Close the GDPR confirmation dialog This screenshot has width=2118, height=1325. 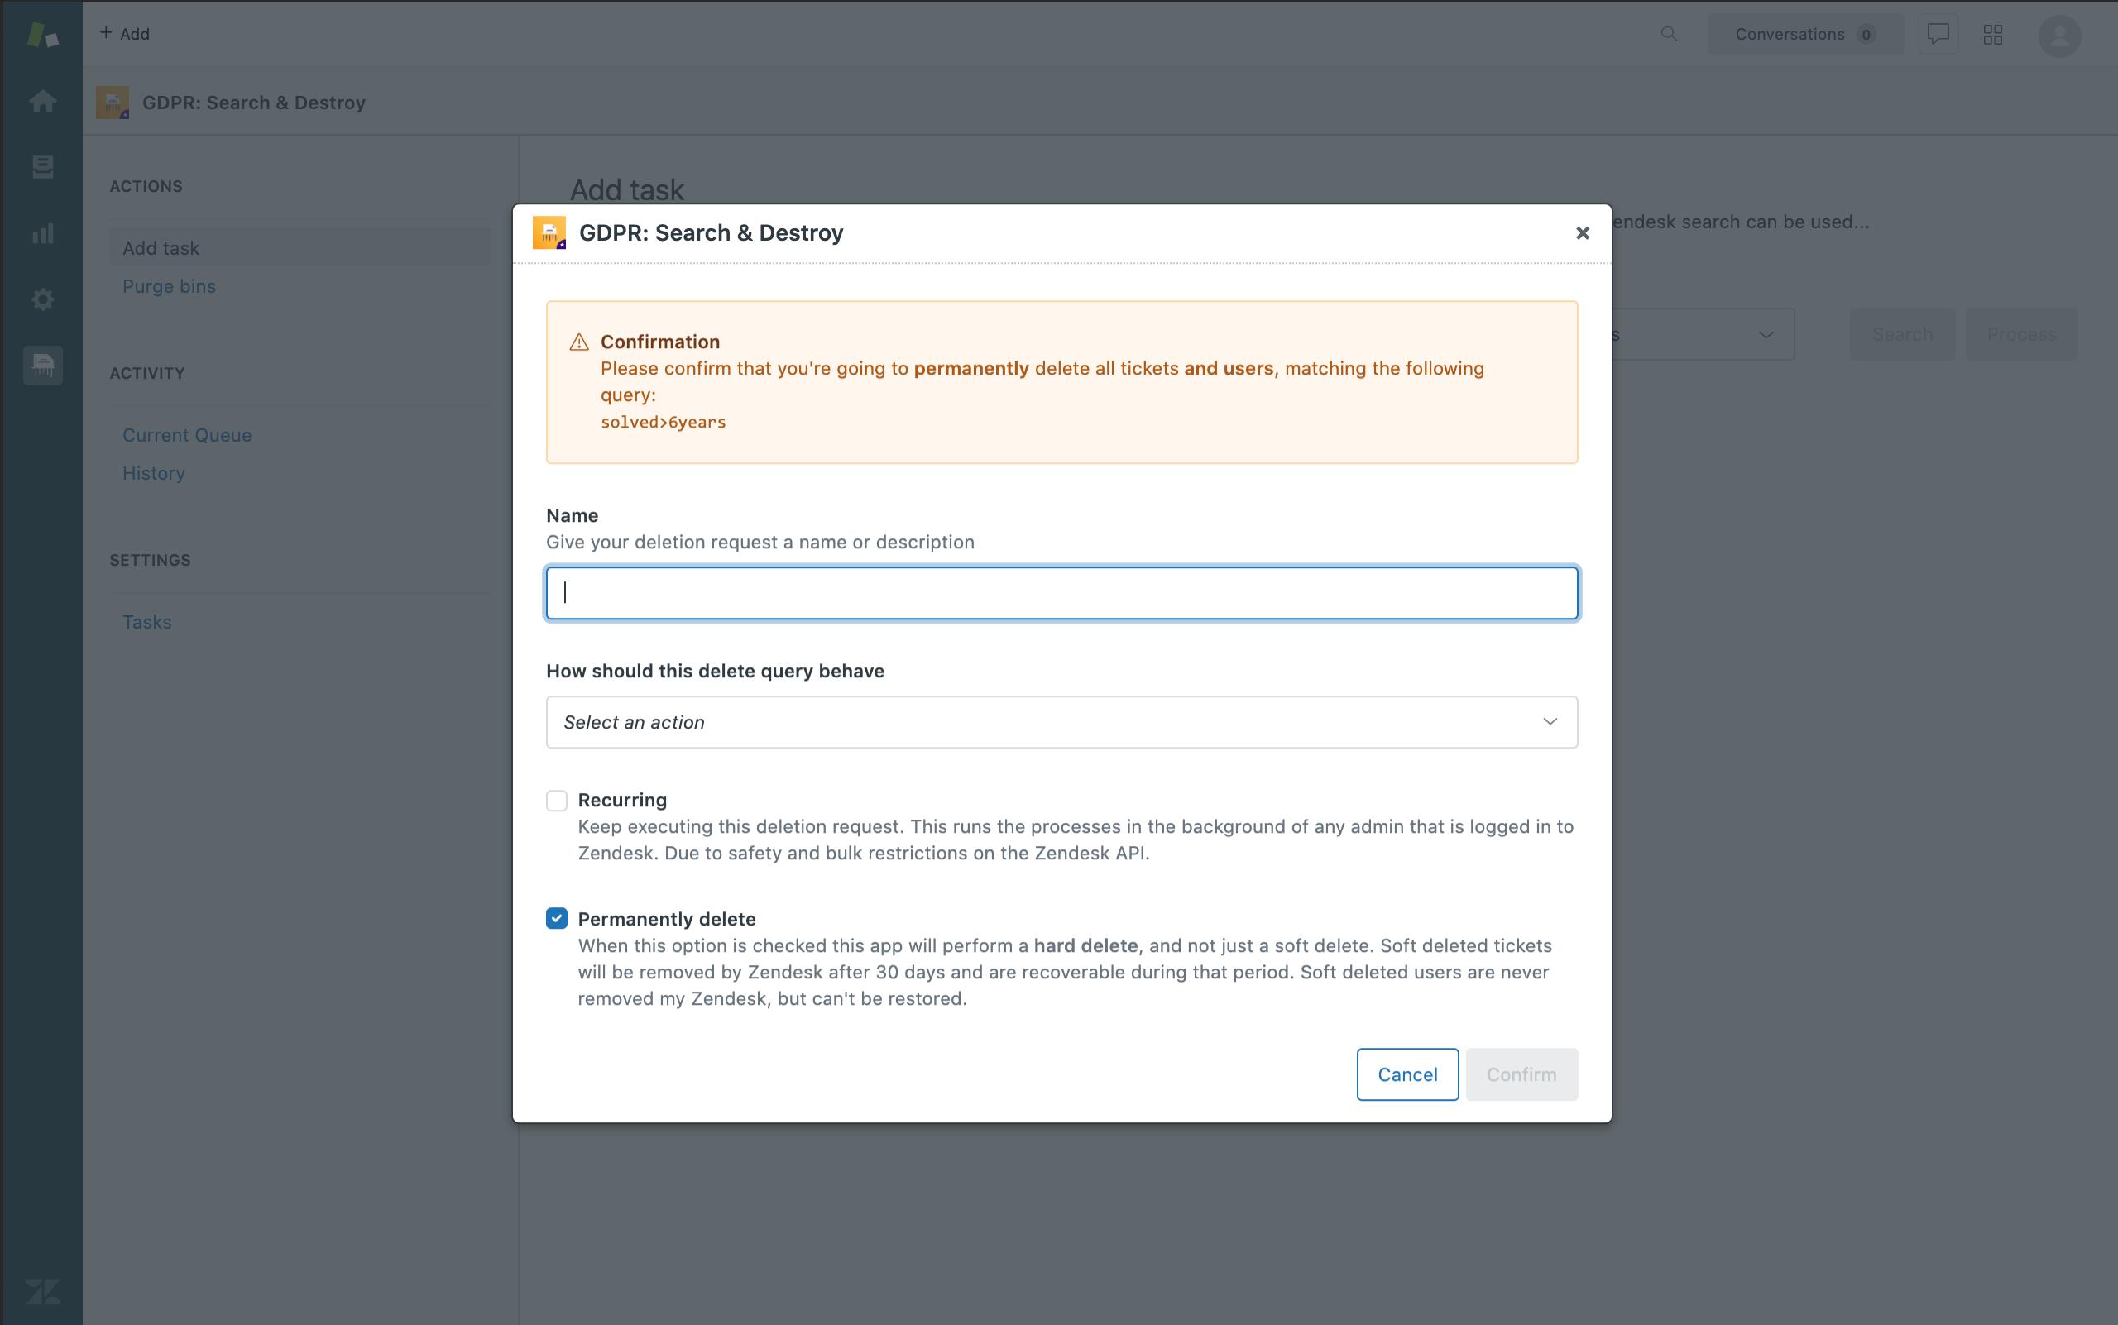point(1583,233)
